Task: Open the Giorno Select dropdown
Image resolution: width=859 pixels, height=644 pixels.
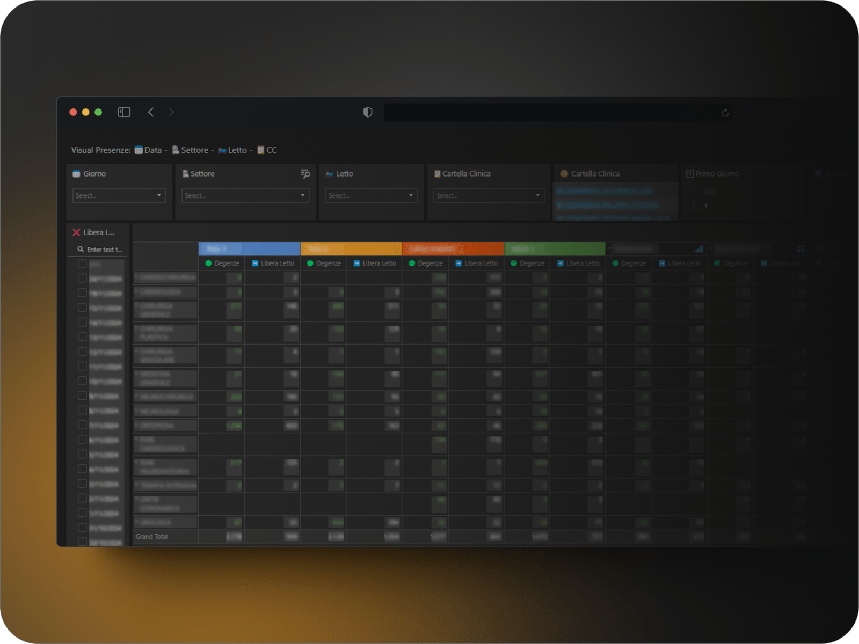Action: pyautogui.click(x=119, y=196)
